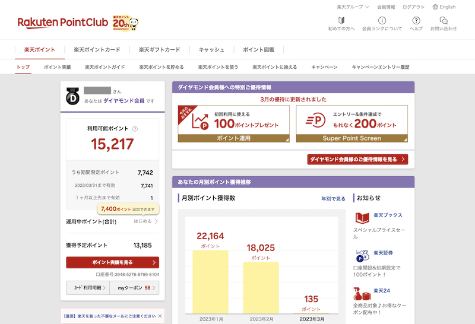Click the ポイント運用 chart icon

(200, 121)
